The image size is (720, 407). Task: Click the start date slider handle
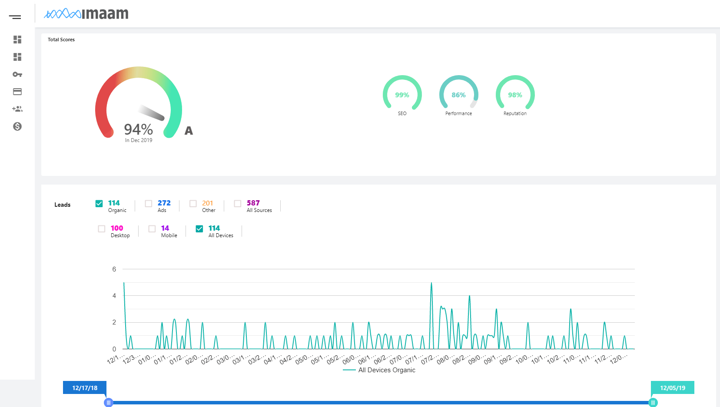[x=109, y=403]
